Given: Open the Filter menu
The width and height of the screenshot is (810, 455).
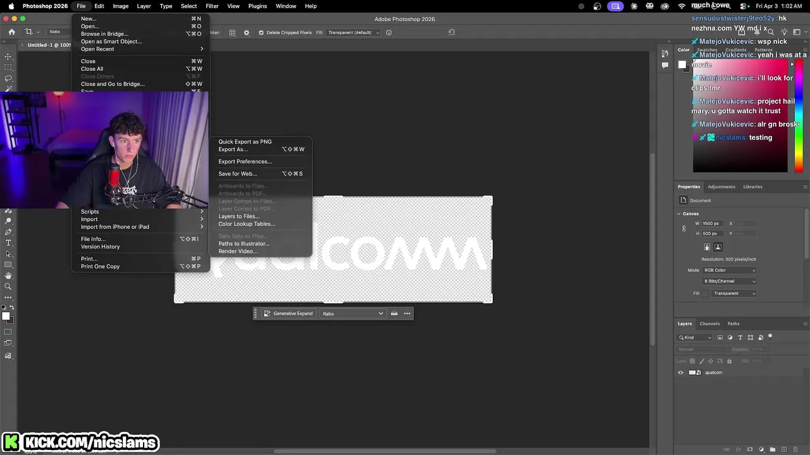Looking at the screenshot, I should coord(212,6).
